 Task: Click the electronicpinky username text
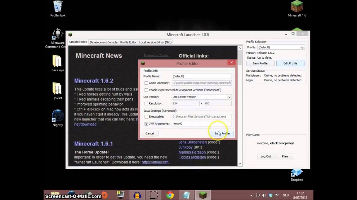coord(281,143)
